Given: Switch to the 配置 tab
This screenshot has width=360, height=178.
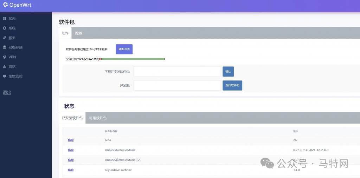Looking at the screenshot, I should 78,33.
